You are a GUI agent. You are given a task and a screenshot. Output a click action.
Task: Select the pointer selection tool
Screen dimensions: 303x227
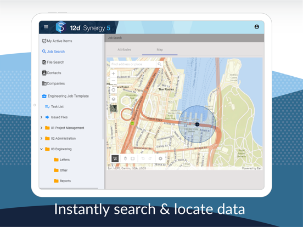(x=115, y=158)
